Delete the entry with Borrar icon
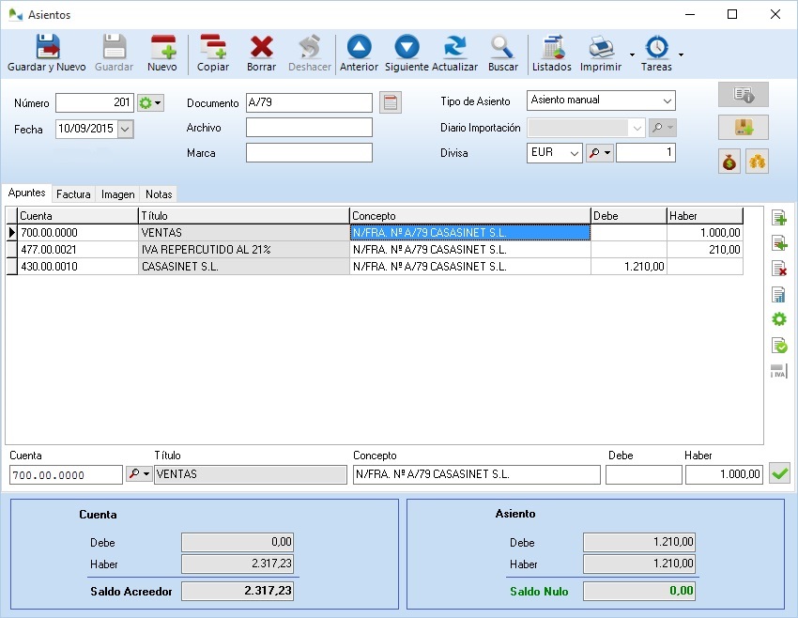 [x=261, y=54]
